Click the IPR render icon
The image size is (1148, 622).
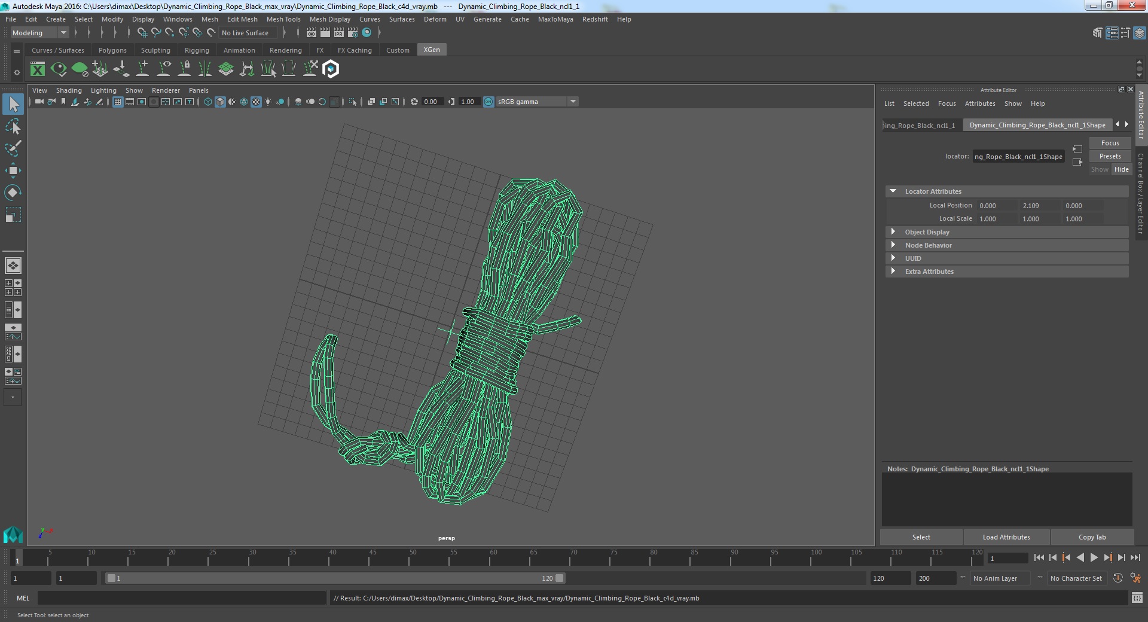(x=339, y=33)
